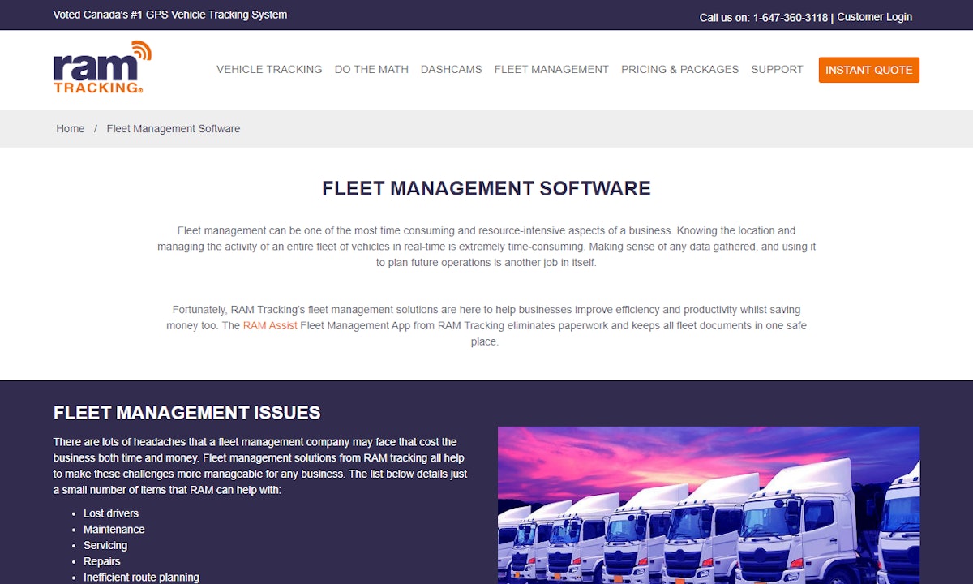973x584 pixels.
Task: Click the Lost drivers bullet item
Action: 111,513
